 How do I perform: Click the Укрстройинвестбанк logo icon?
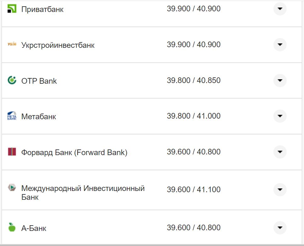[11, 45]
